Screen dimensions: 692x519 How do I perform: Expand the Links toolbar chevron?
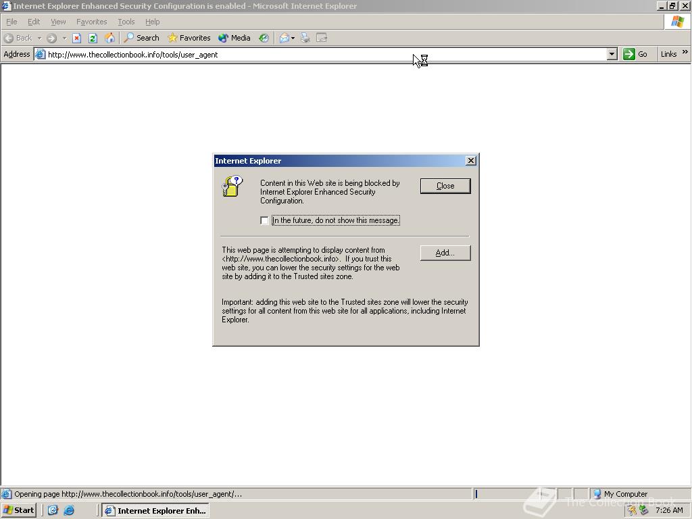coord(685,52)
